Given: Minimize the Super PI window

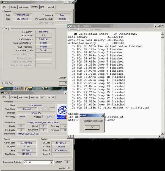Looking at the screenshot, I should tap(156, 26).
